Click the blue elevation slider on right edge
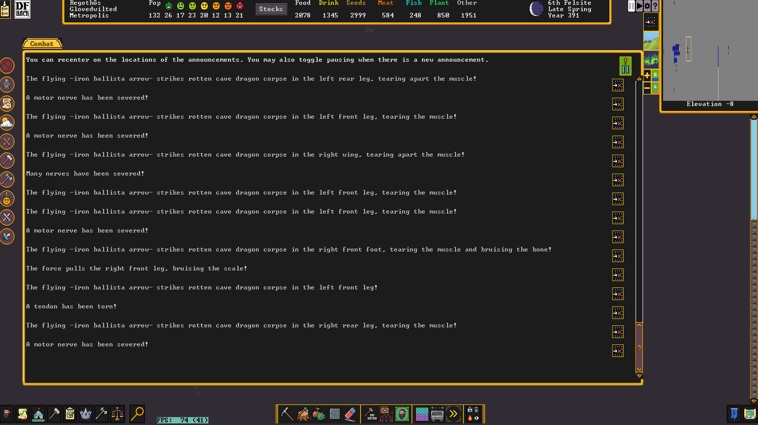This screenshot has height=425, width=758. [x=754, y=169]
